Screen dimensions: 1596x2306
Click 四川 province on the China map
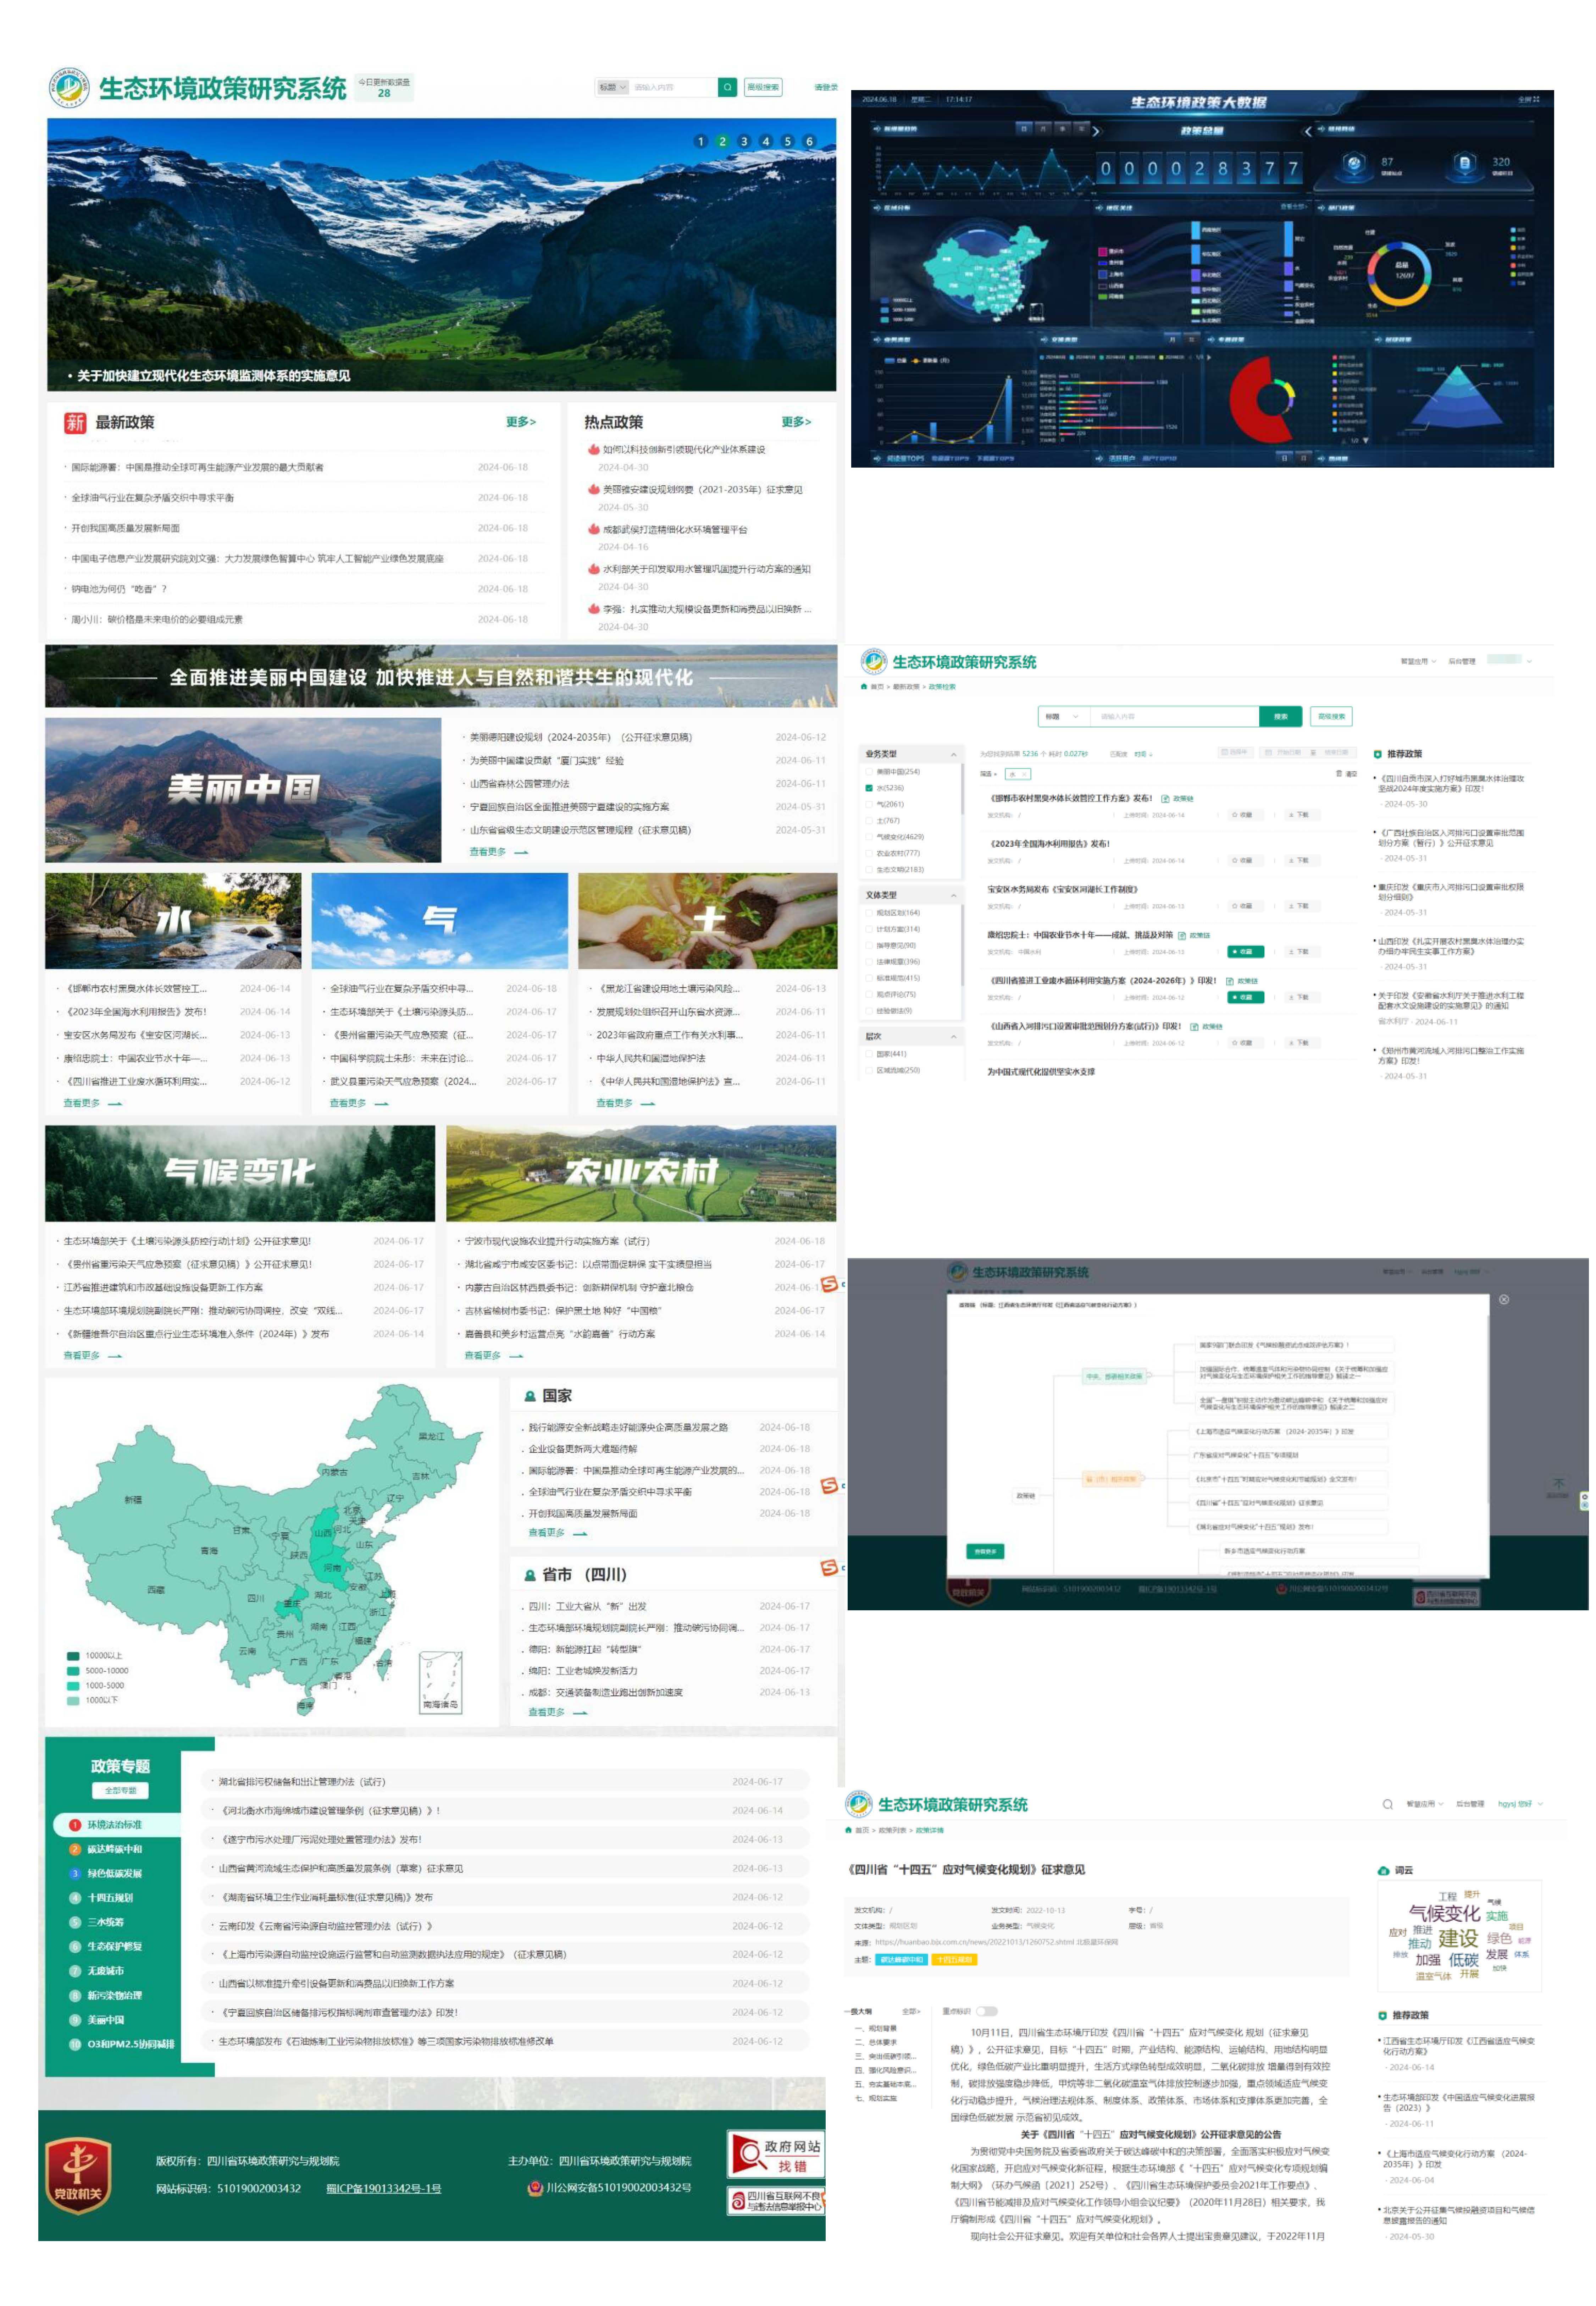[x=256, y=1598]
